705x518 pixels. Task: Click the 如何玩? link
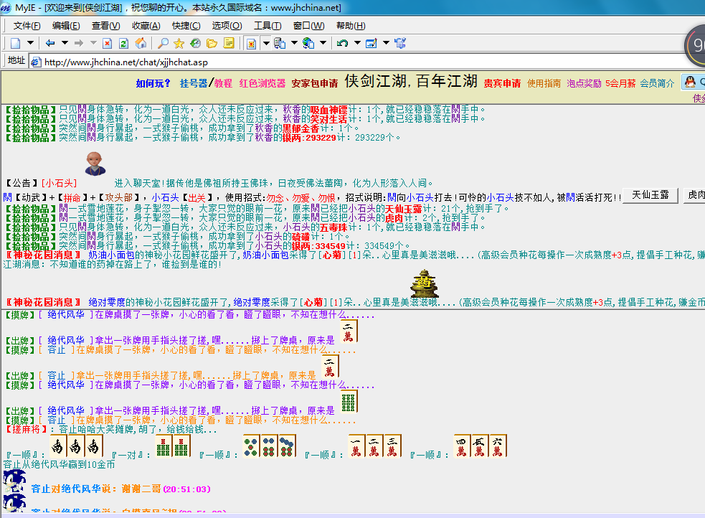pyautogui.click(x=153, y=83)
